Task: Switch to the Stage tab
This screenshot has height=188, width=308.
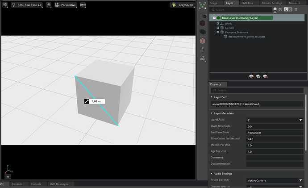Action: [214, 3]
